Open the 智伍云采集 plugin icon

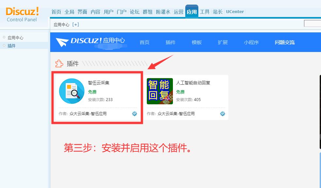pyautogui.click(x=72, y=91)
